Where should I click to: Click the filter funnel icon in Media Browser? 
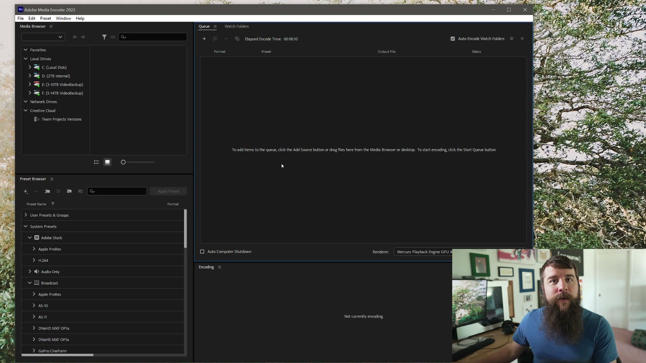point(104,37)
